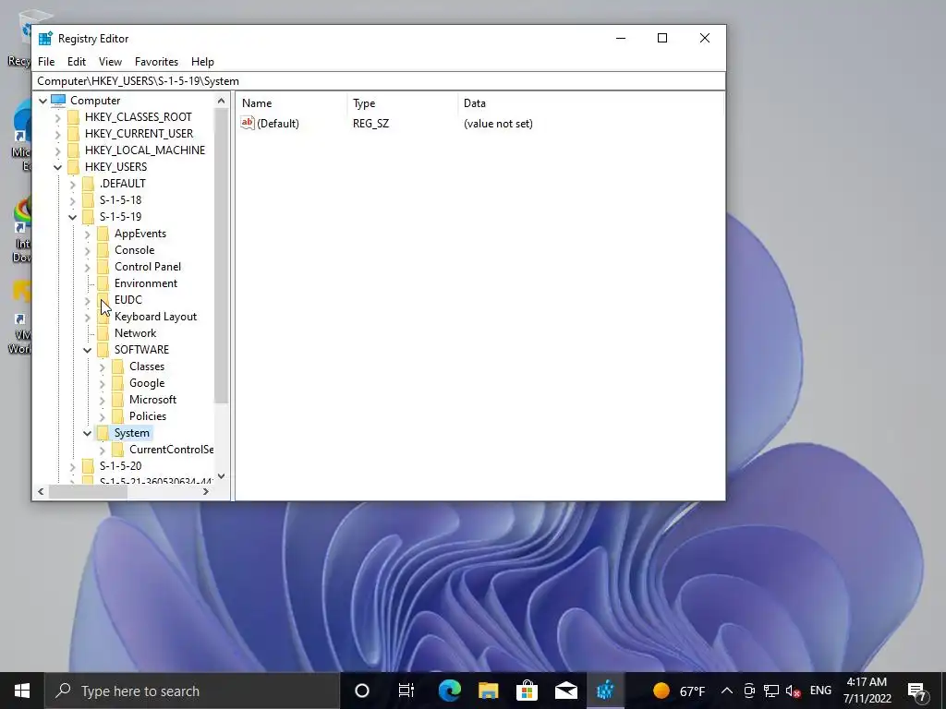Open the Edit menu
946x709 pixels.
[76, 62]
